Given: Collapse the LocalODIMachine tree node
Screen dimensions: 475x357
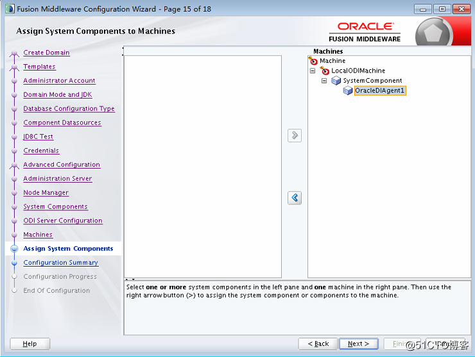Looking at the screenshot, I should (x=313, y=71).
